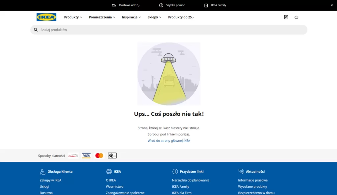Screen dimensions: 337x195
Task: Expand the Inspiracje menu
Action: pos(132,17)
